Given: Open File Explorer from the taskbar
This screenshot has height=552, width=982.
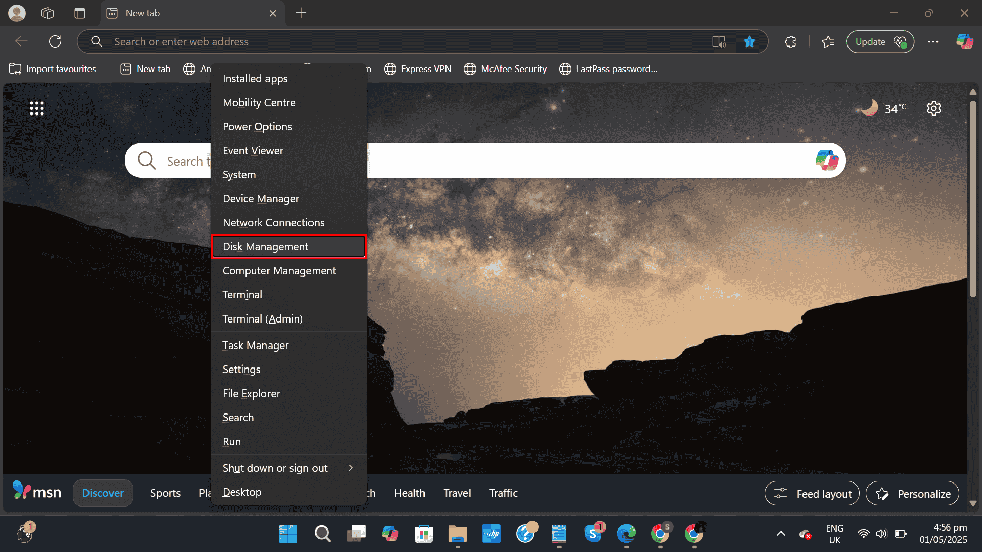Looking at the screenshot, I should click(x=457, y=534).
